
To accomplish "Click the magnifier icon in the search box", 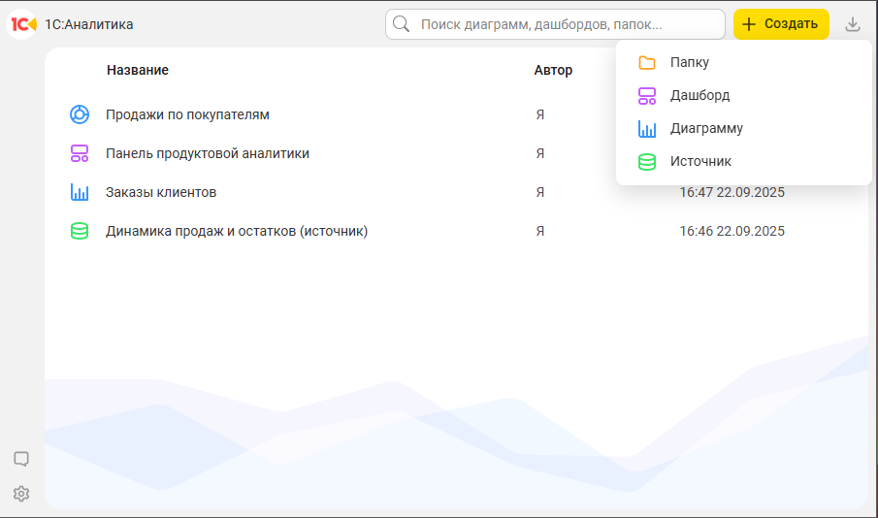I will (403, 24).
